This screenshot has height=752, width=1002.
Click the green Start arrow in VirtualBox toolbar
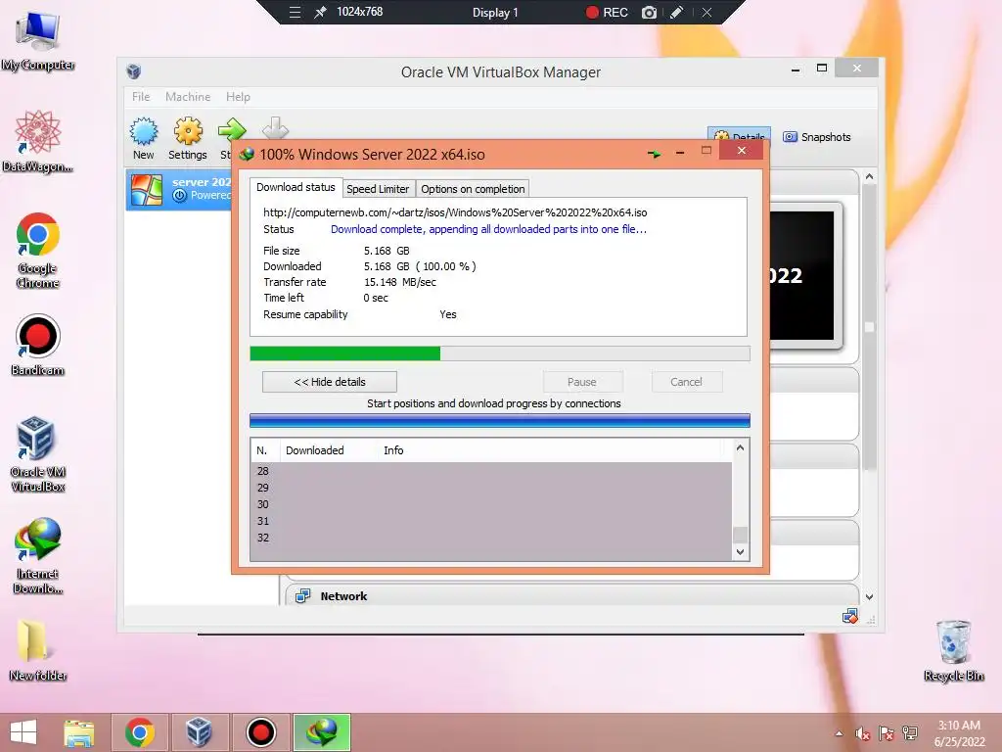pyautogui.click(x=231, y=130)
